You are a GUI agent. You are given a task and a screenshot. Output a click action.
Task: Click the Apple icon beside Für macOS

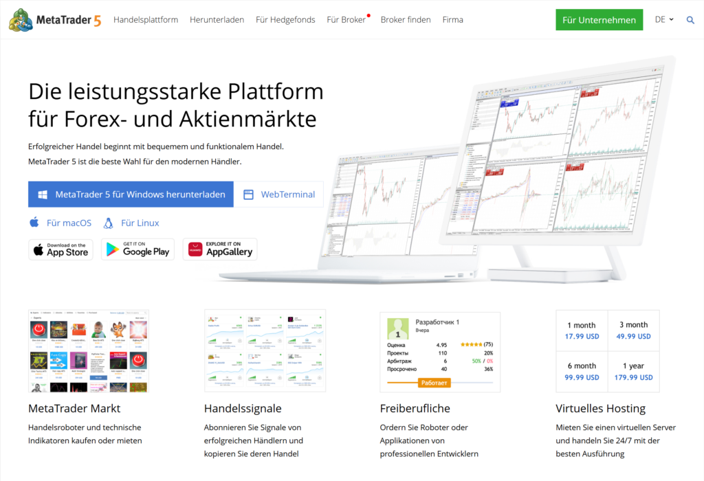tap(34, 222)
